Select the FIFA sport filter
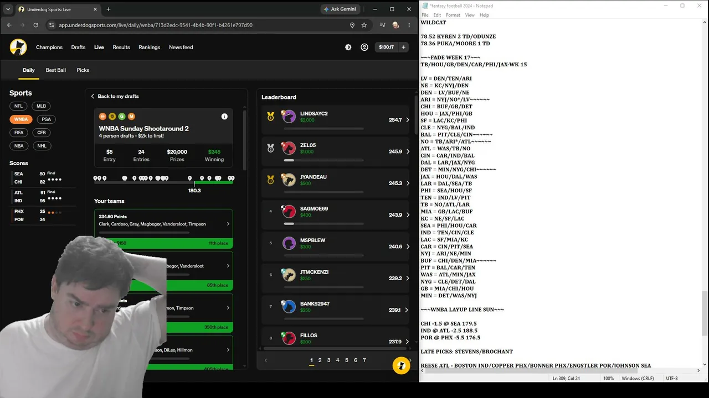 pyautogui.click(x=19, y=133)
